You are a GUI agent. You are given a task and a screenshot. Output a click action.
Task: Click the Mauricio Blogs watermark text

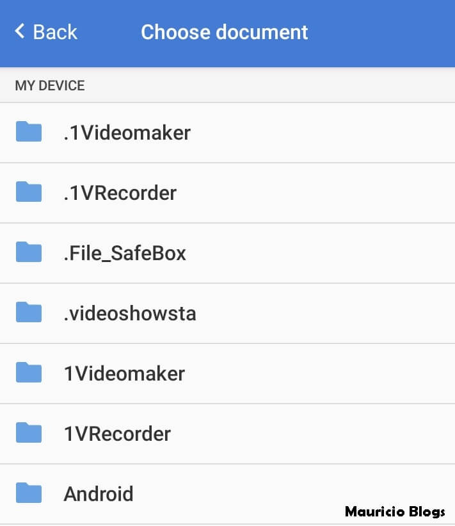click(x=395, y=512)
